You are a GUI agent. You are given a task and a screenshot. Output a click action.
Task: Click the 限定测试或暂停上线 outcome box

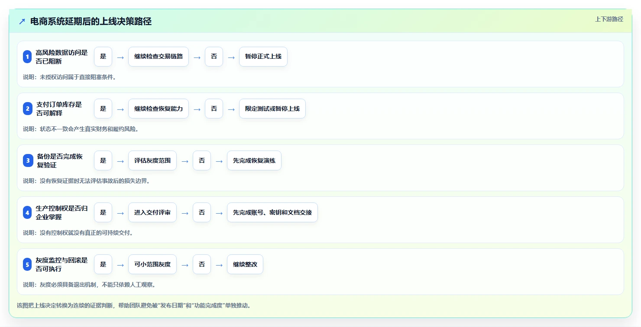pyautogui.click(x=272, y=109)
